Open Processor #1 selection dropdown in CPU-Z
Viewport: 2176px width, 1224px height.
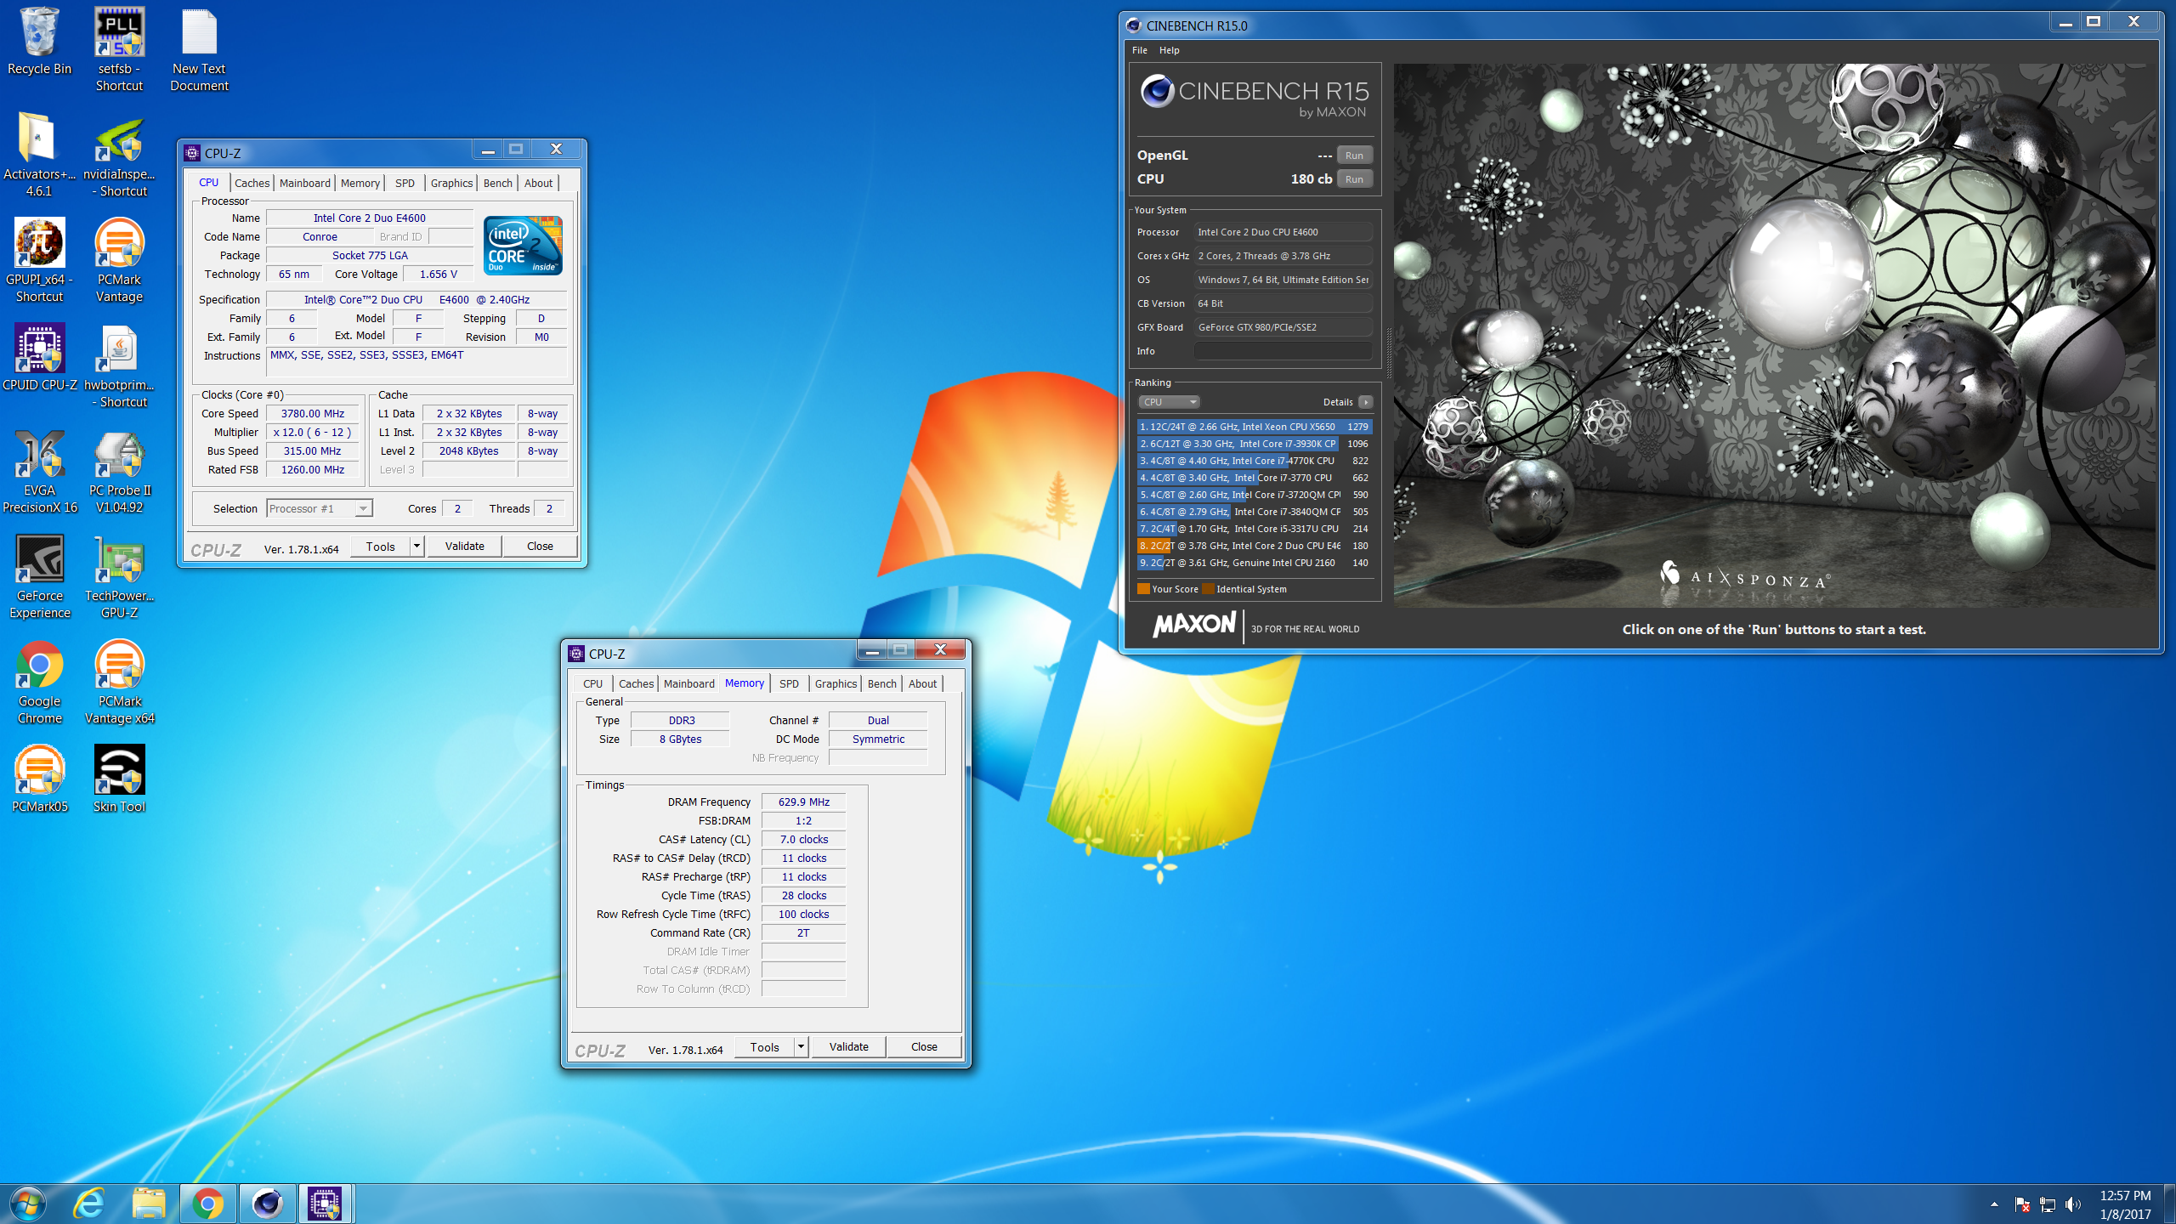(320, 508)
